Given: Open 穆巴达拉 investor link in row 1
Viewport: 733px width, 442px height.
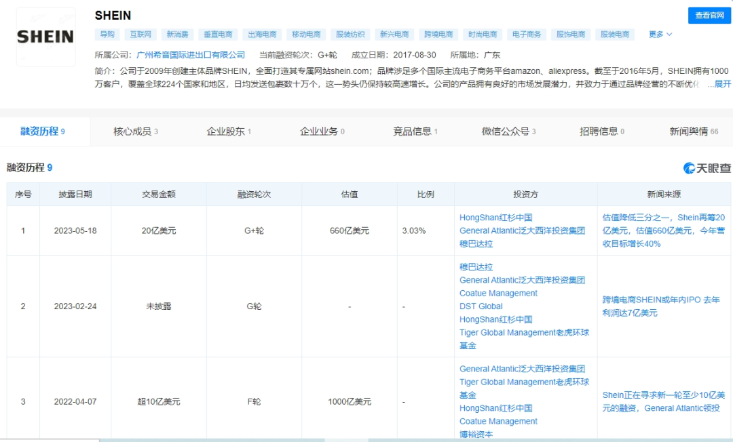Looking at the screenshot, I should click(476, 243).
